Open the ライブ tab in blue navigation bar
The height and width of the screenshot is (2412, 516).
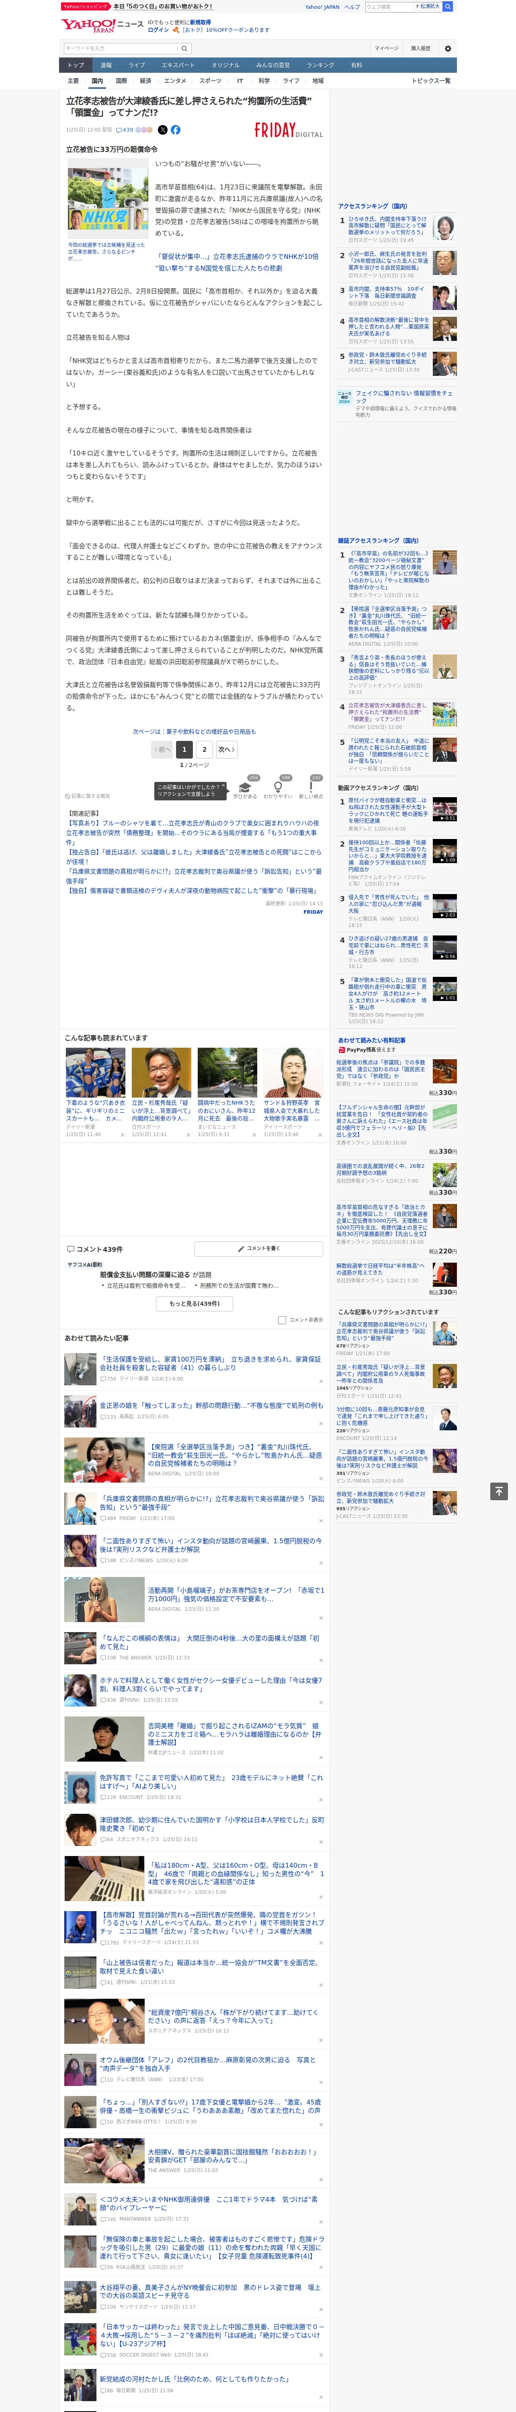(137, 66)
